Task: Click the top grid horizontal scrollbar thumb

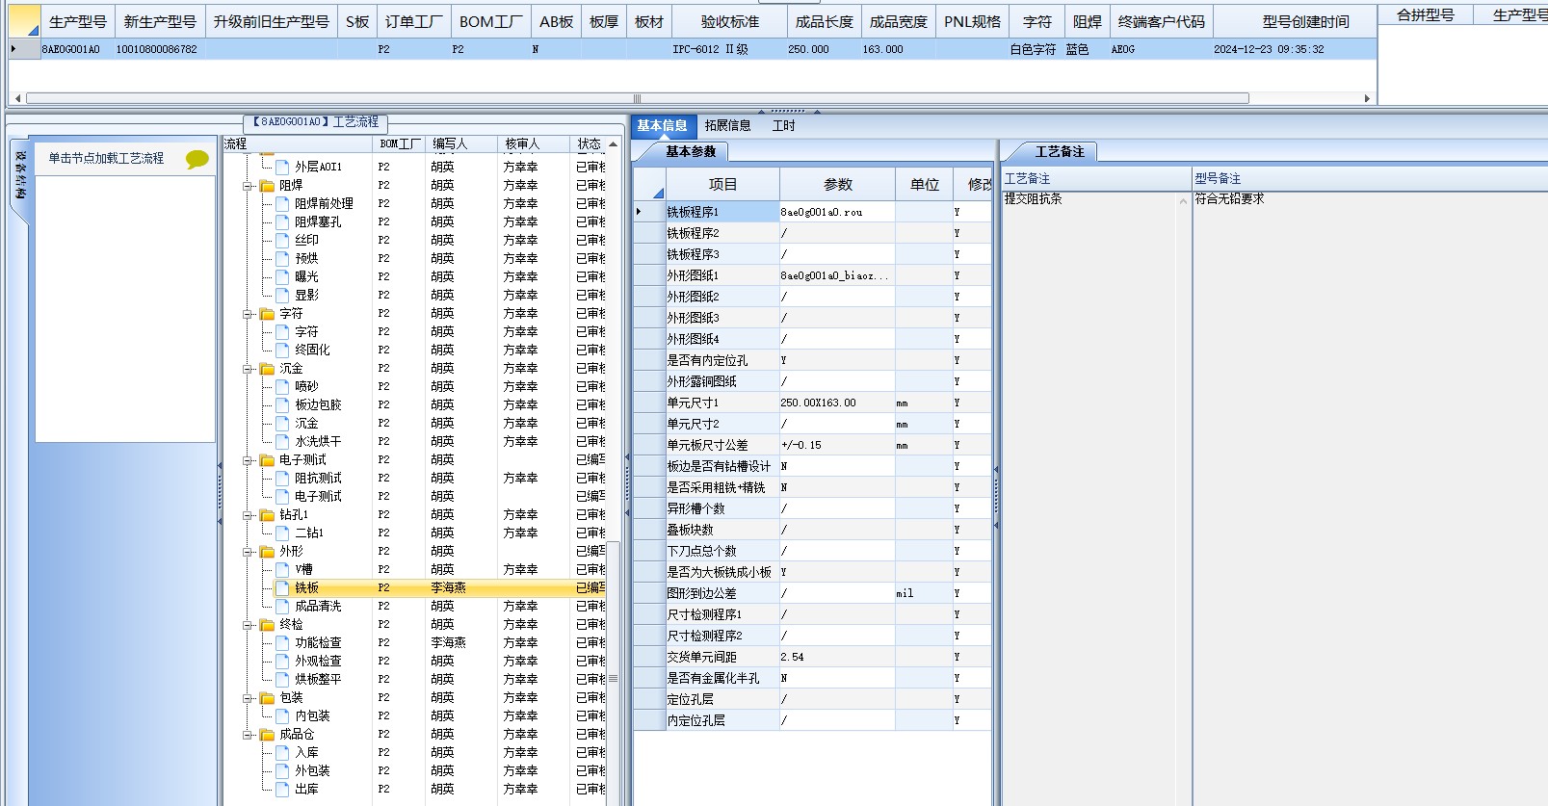Action: 637,98
